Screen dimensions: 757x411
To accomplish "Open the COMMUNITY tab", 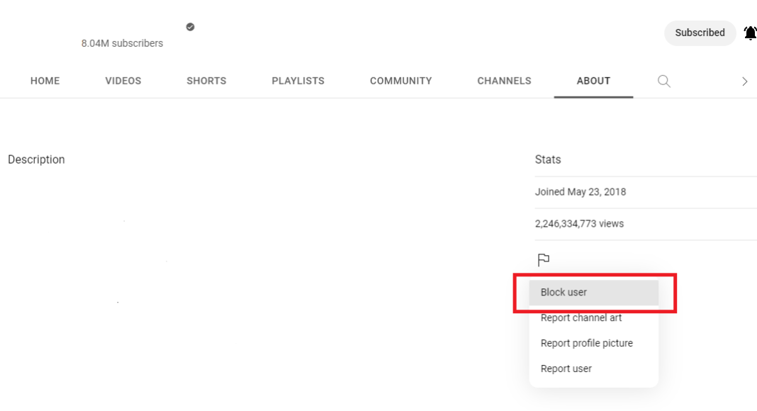I will tap(400, 81).
